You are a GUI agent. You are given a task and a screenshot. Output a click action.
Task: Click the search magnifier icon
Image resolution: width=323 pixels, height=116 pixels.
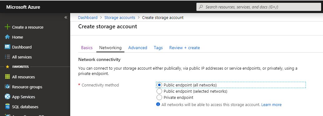(x=201, y=7)
